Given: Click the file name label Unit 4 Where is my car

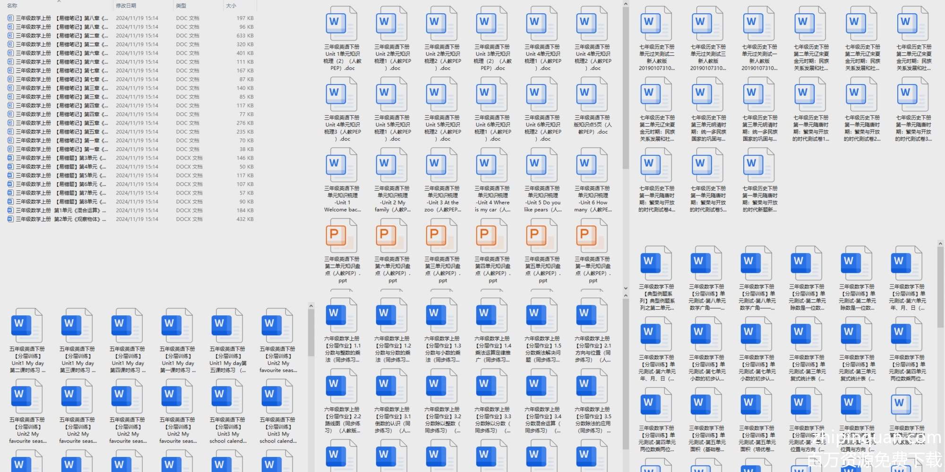Looking at the screenshot, I should [x=493, y=199].
